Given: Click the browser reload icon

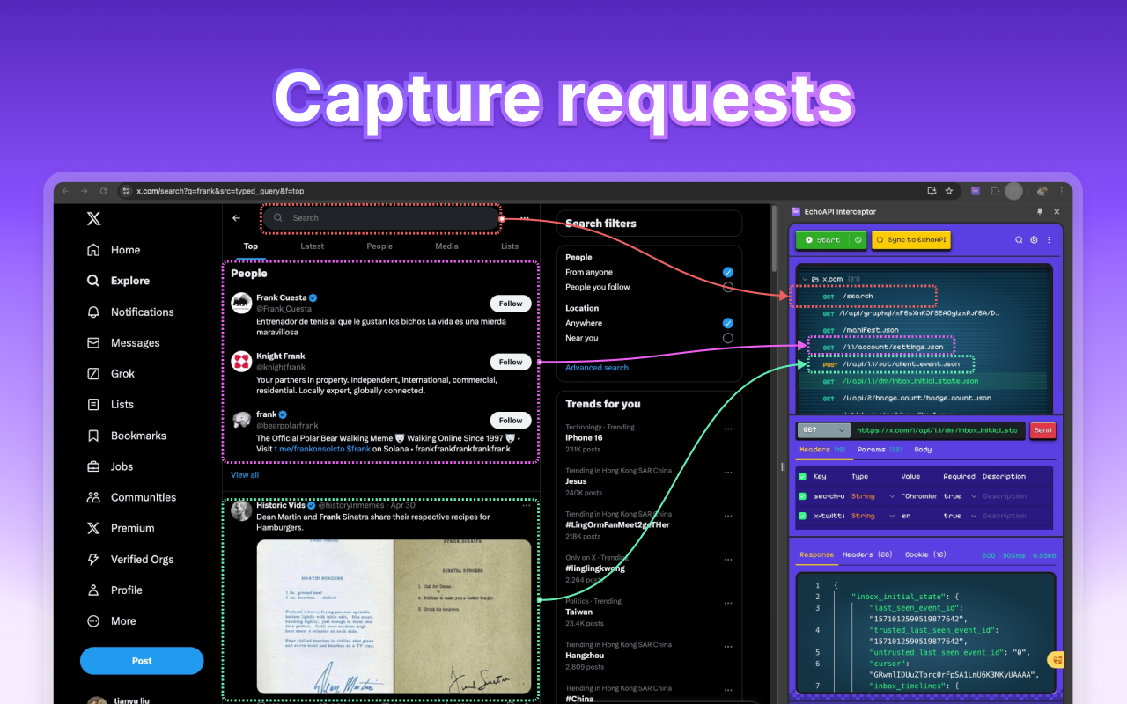Looking at the screenshot, I should (x=103, y=191).
